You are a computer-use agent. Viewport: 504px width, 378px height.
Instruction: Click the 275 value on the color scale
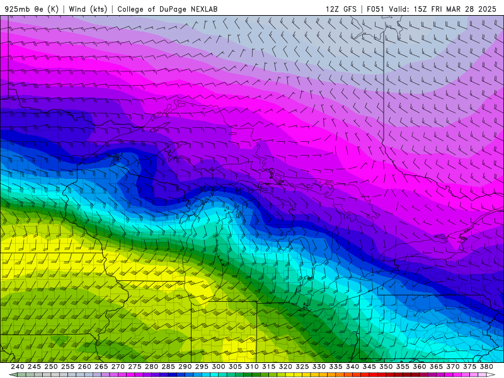[135, 367]
